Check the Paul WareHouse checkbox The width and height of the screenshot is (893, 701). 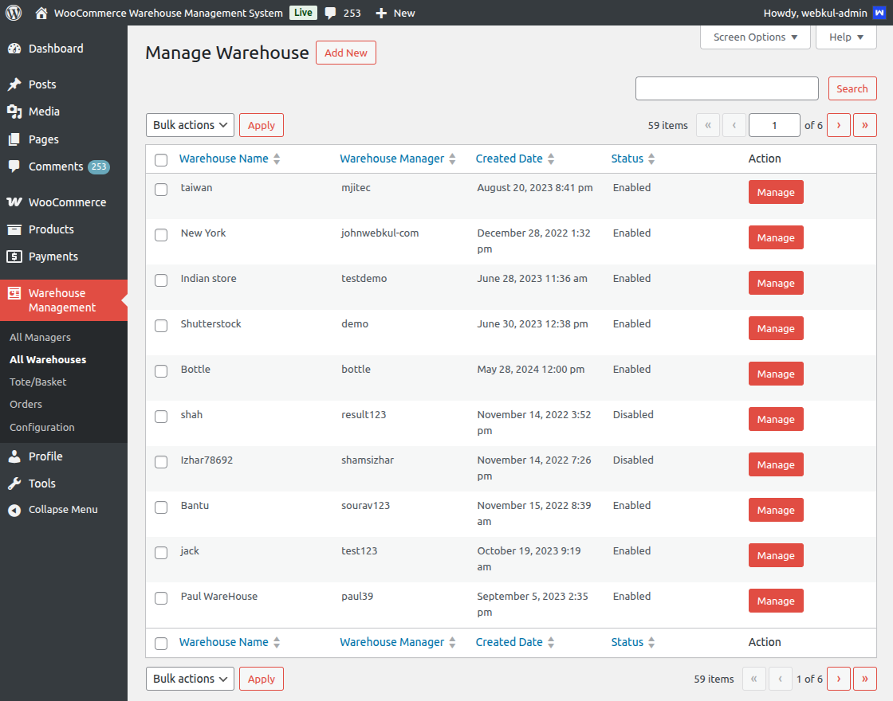coord(161,598)
